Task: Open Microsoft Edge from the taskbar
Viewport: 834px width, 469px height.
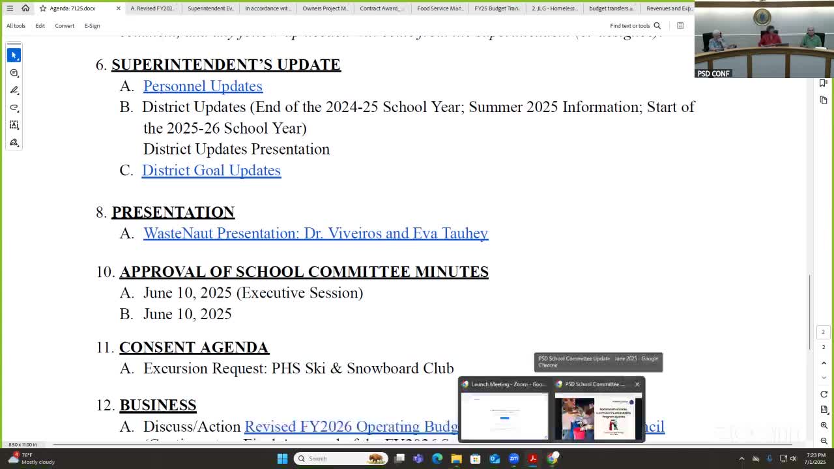Action: 437,459
